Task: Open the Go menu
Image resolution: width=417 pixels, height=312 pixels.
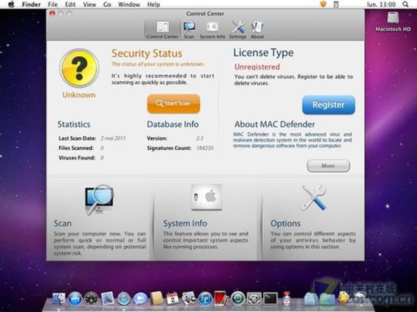Action: (107, 5)
